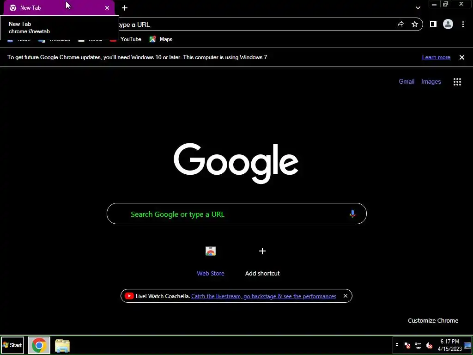Share this page icon in address bar
Image resolution: width=473 pixels, height=355 pixels.
point(400,24)
